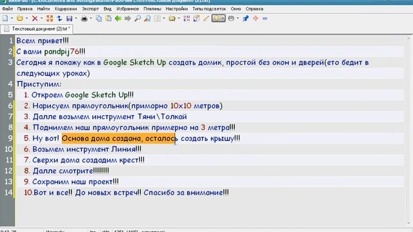Screen dimensions: 413x232
Task: Open Find with the magnifier icon
Action: tap(137, 19)
